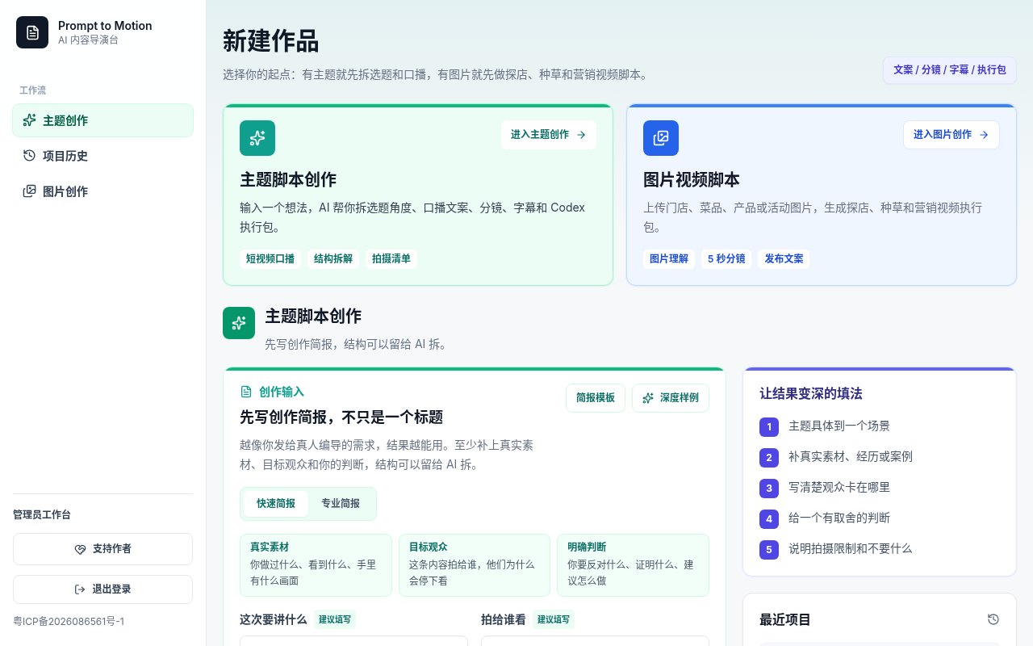Viewport: 1033px width, 646px height.
Task: Click the 文案 / 分镜 / 字幕 / 执行包 badge
Action: [950, 70]
